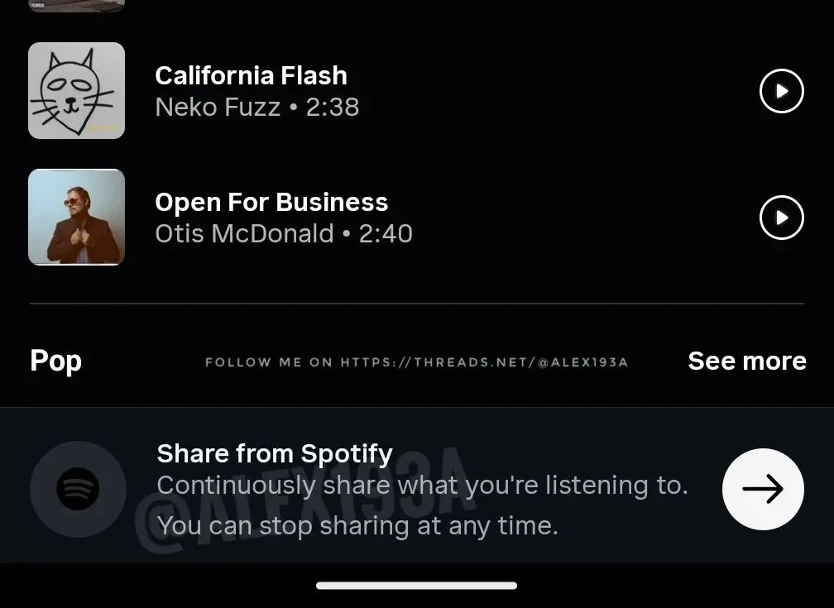Click the threads.net follow link text
This screenshot has width=834, height=608.
(x=416, y=361)
